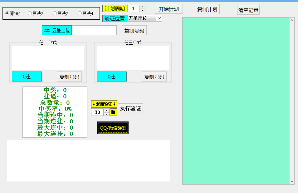Viewport: 298px width, 193px height.
Task: Click the cyan 验证位置 label
Action: (x=115, y=18)
